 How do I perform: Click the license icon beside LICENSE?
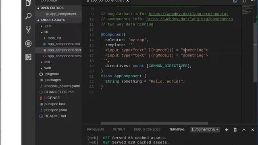(41, 98)
